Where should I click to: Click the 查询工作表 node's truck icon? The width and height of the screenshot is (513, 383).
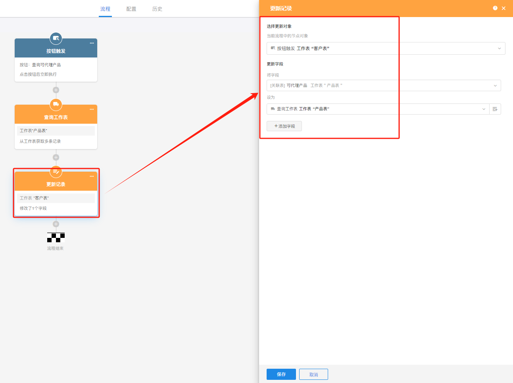tap(56, 104)
